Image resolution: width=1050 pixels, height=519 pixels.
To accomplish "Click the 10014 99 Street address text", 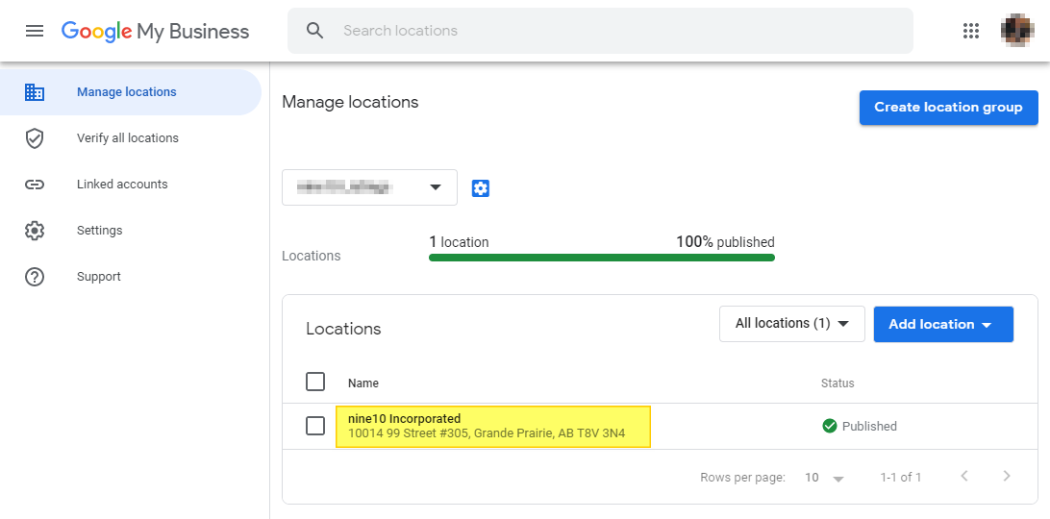I will click(x=487, y=433).
